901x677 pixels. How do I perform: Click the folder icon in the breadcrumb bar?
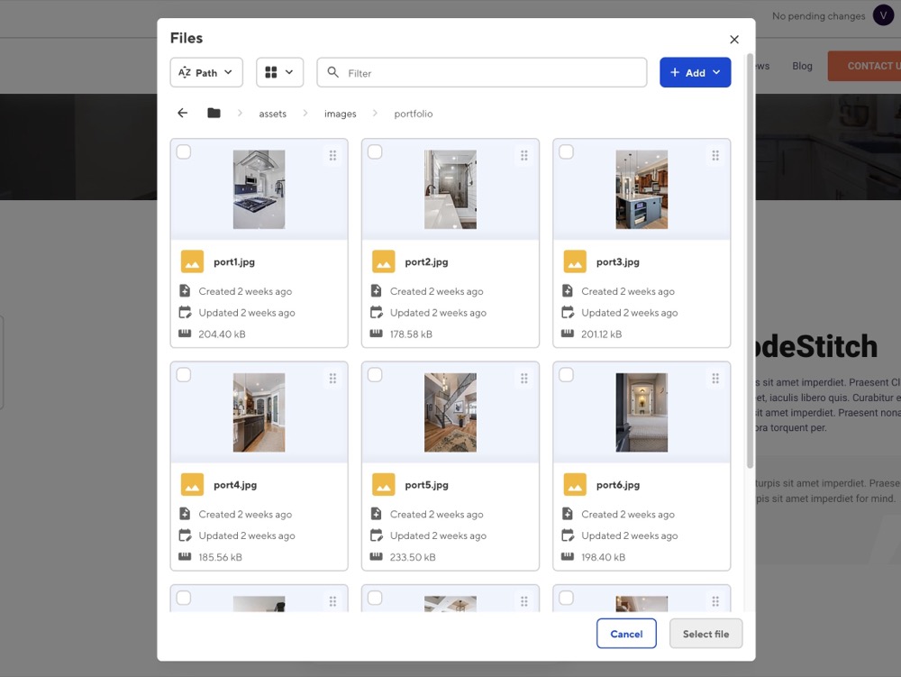[214, 113]
